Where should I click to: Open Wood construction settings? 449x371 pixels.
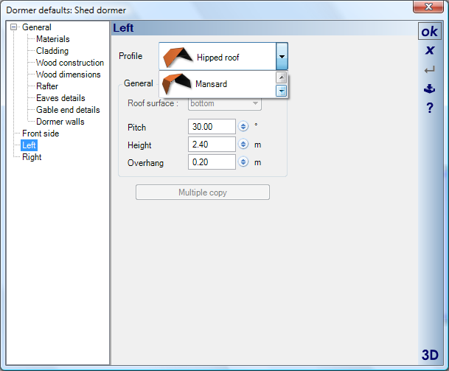pos(70,63)
